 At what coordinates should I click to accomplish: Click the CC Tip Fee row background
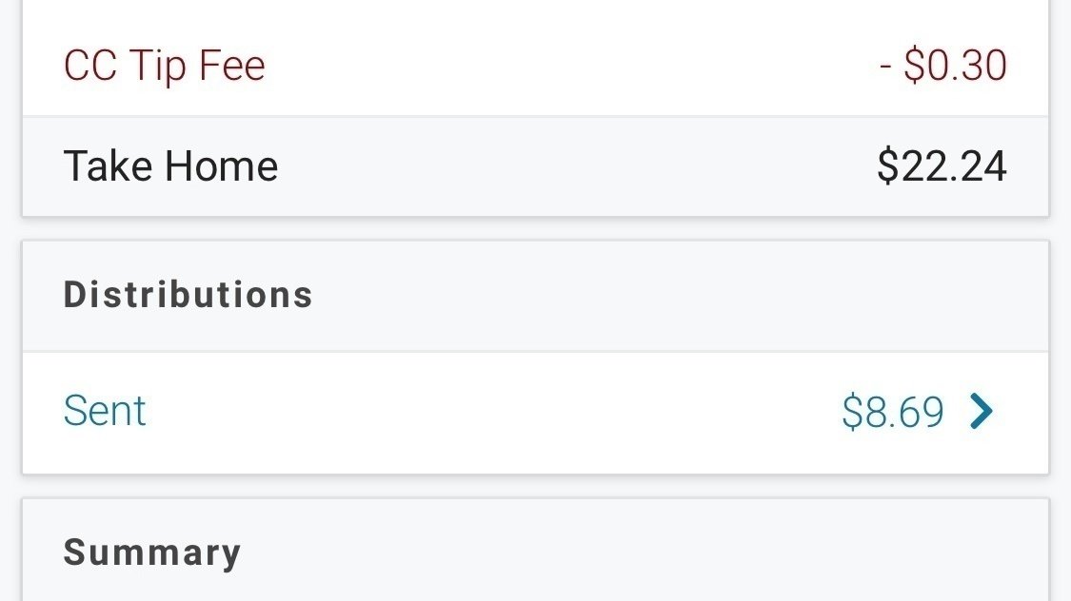(x=571, y=66)
